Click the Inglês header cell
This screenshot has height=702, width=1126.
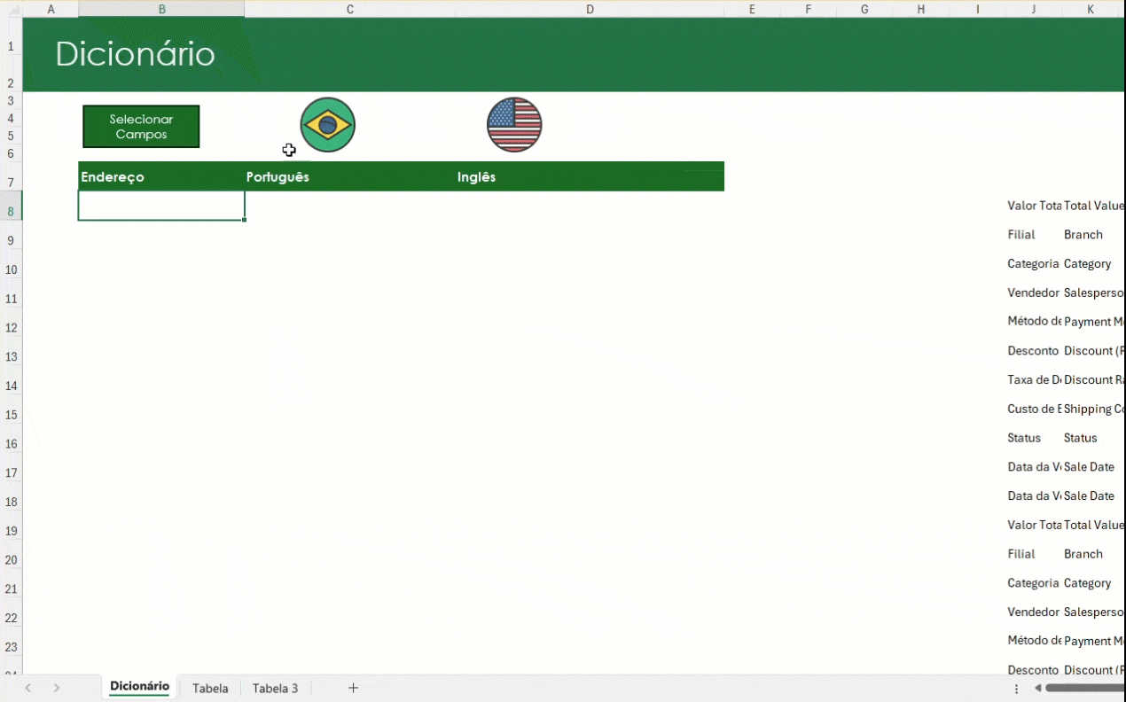(476, 176)
